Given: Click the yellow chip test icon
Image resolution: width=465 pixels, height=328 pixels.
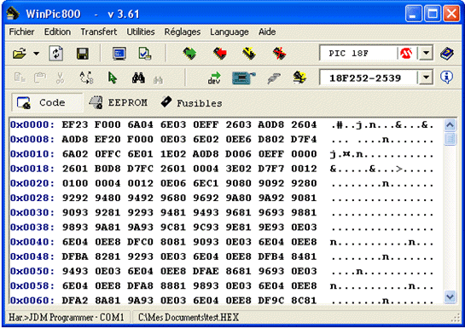Looking at the screenshot, I should click(299, 78).
